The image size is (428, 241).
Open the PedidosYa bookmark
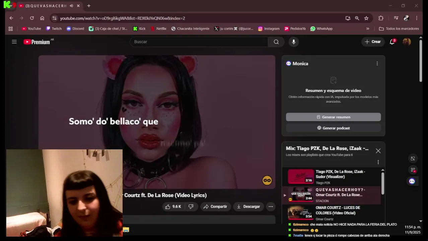point(295,29)
